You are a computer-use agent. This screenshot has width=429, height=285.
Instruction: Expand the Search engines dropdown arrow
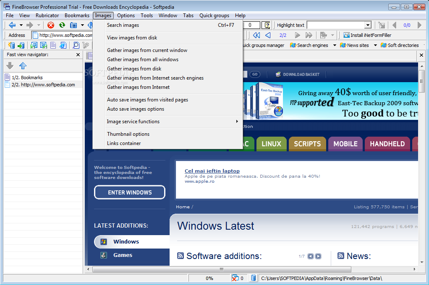(x=335, y=45)
